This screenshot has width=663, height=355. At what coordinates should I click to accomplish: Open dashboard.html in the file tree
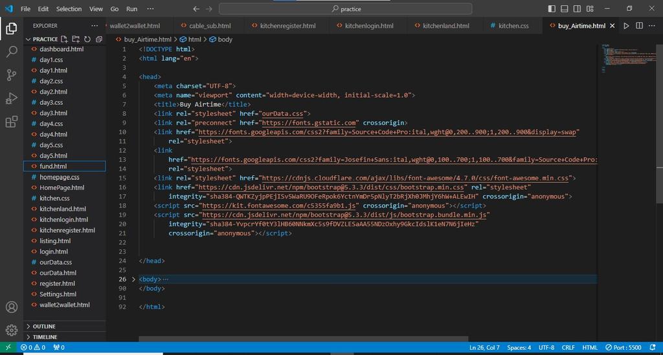click(64, 49)
